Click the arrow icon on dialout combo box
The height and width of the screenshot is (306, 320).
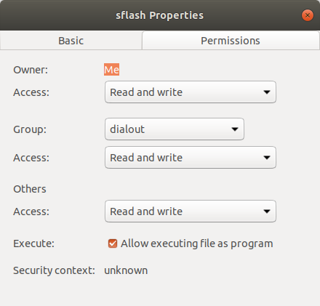tap(235, 129)
